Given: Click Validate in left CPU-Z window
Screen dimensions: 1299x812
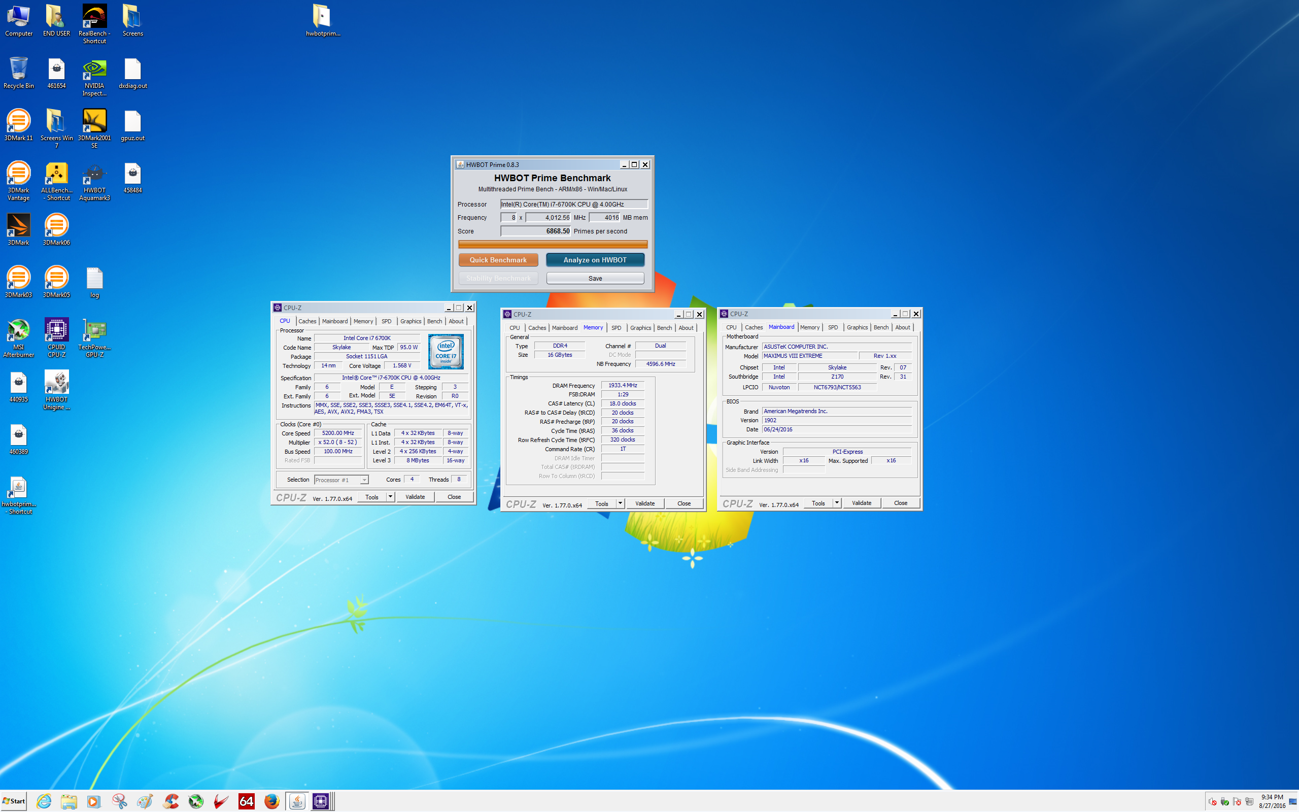Looking at the screenshot, I should (x=415, y=497).
